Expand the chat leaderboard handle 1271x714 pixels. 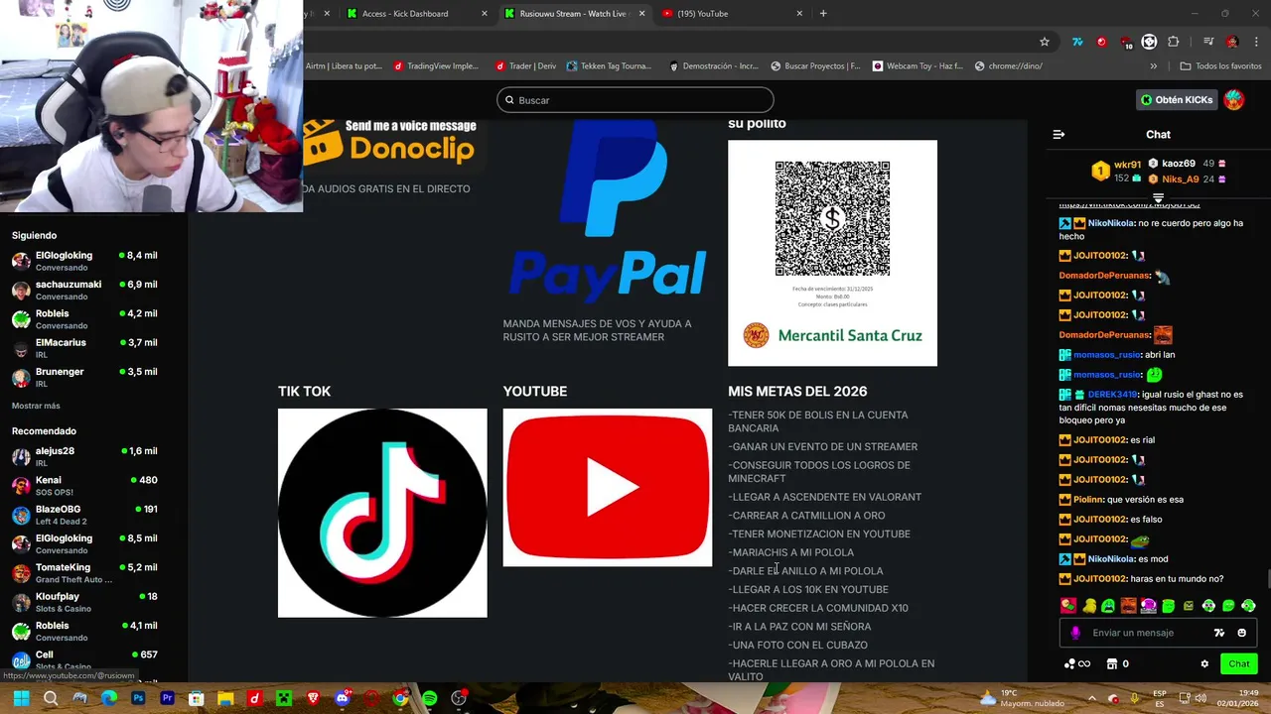(x=1158, y=197)
